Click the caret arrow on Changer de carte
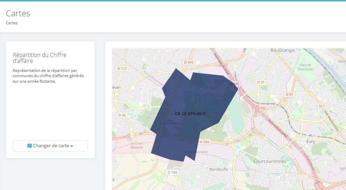Screen dimensions: 346x190 72,146
